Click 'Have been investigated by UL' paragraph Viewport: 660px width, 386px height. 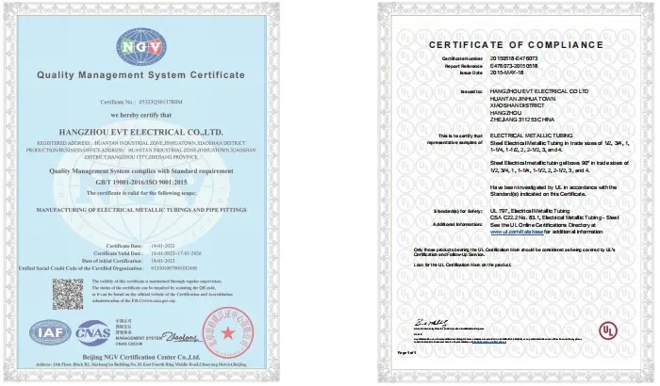click(x=553, y=190)
